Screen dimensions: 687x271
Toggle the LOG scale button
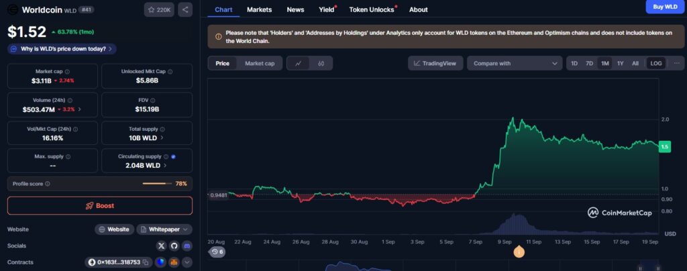tap(656, 63)
